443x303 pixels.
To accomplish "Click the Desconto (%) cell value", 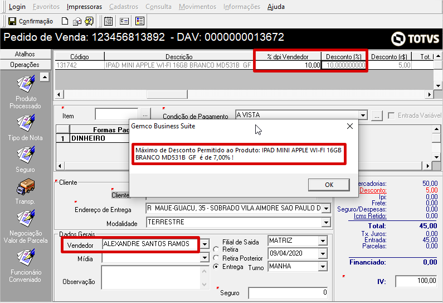I will point(344,65).
